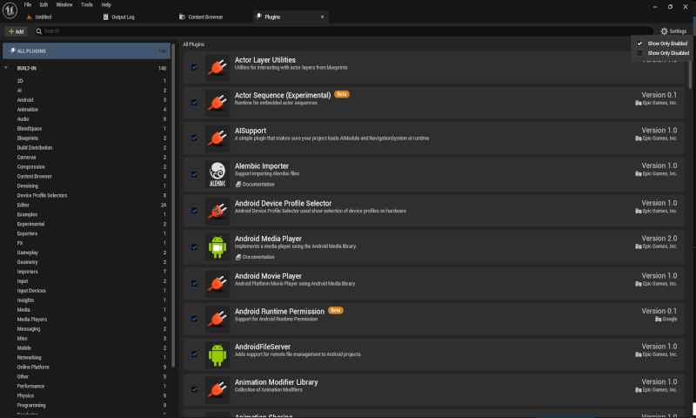
Task: Click the category list scrollbar
Action: (173, 206)
